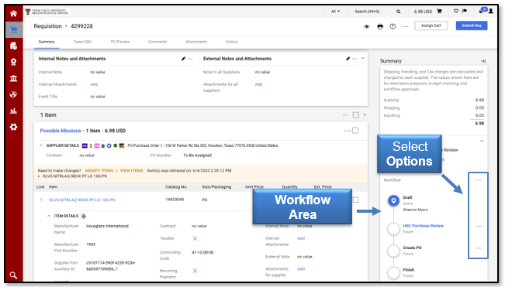Open the HSC Purchase Review workflow link
This screenshot has height=287, width=505.
423,226
